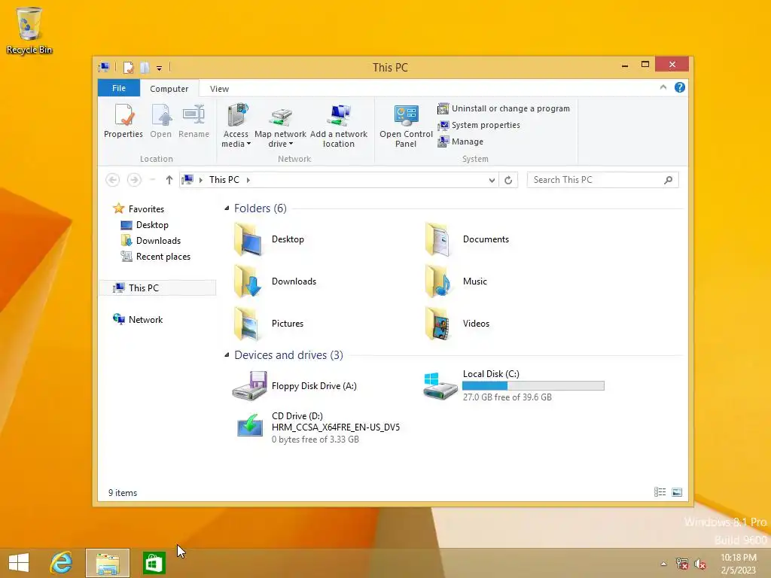
Task: Click the Rename ribbon icon
Action: (x=194, y=121)
